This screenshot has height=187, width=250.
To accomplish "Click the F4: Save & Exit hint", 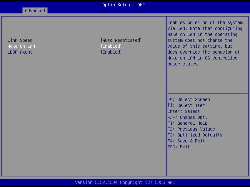I will click(x=186, y=141).
